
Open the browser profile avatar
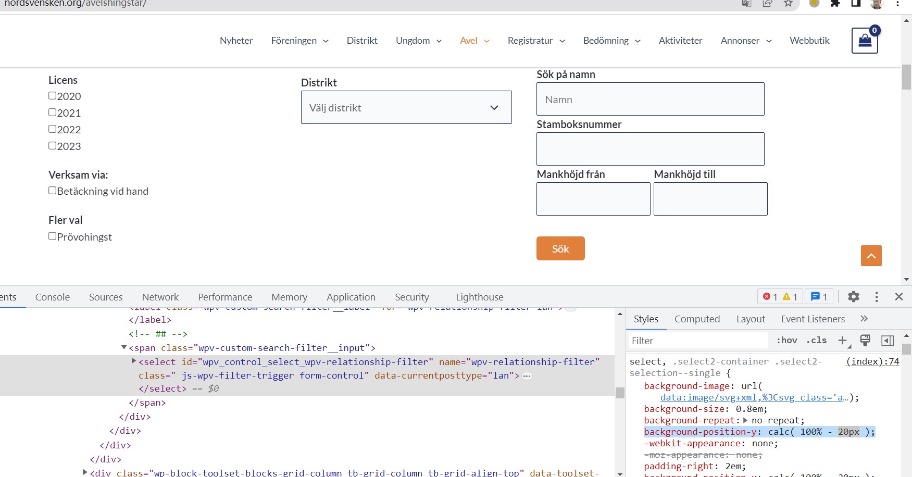[877, 4]
